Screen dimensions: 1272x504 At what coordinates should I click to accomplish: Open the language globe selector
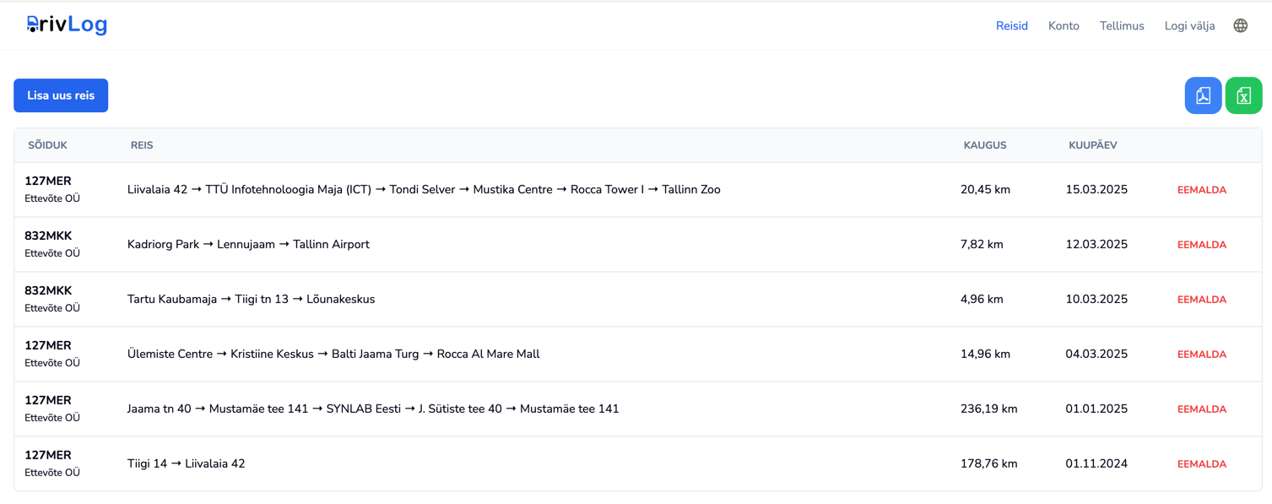[x=1240, y=25]
